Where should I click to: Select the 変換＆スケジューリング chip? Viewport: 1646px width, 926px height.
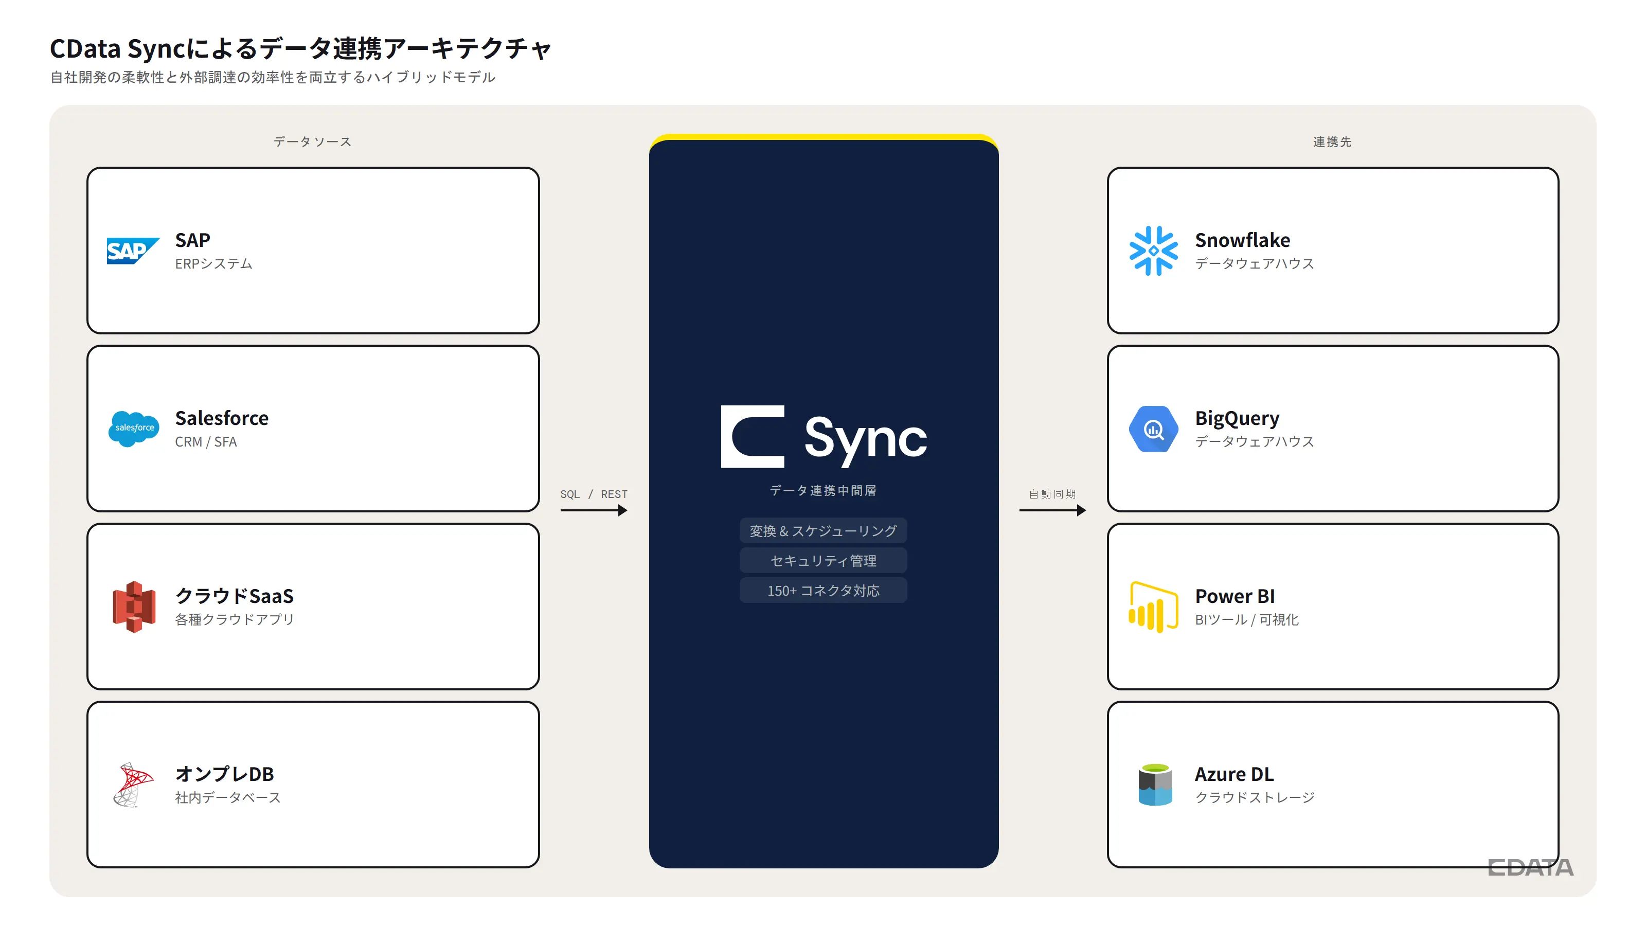click(x=823, y=530)
